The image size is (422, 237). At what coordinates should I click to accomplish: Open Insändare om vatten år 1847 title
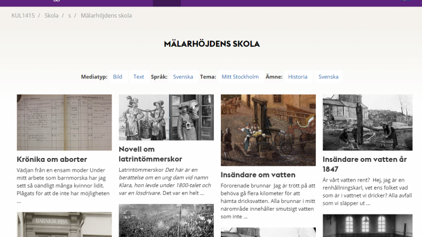[365, 164]
